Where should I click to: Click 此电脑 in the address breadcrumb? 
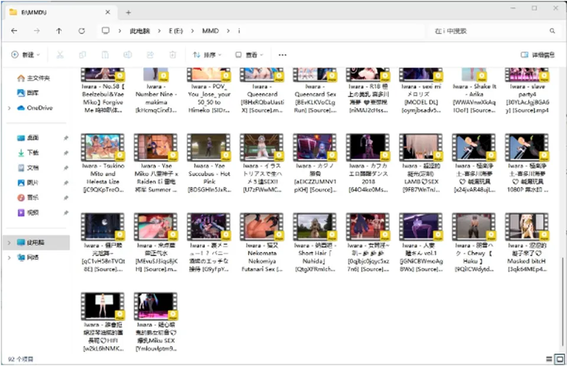pos(139,31)
